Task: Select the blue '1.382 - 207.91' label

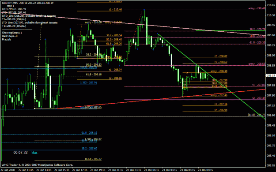Action: pos(88,82)
